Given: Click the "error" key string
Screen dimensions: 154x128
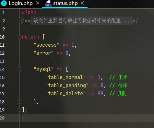Looking at the screenshot, I should coord(43,53).
